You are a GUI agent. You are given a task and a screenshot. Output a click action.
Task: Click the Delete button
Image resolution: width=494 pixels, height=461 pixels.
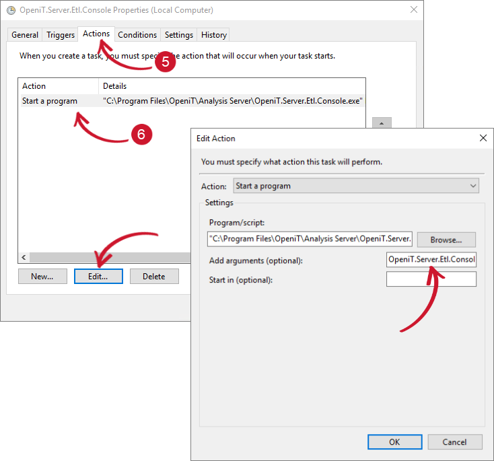pos(154,277)
